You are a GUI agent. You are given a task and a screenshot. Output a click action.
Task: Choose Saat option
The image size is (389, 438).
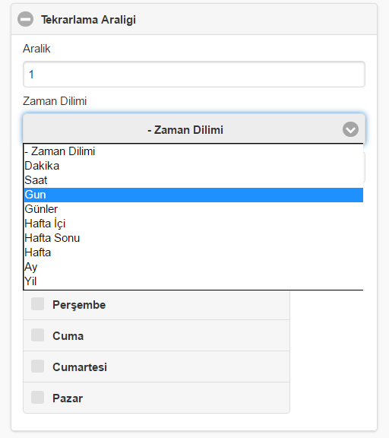pos(194,180)
